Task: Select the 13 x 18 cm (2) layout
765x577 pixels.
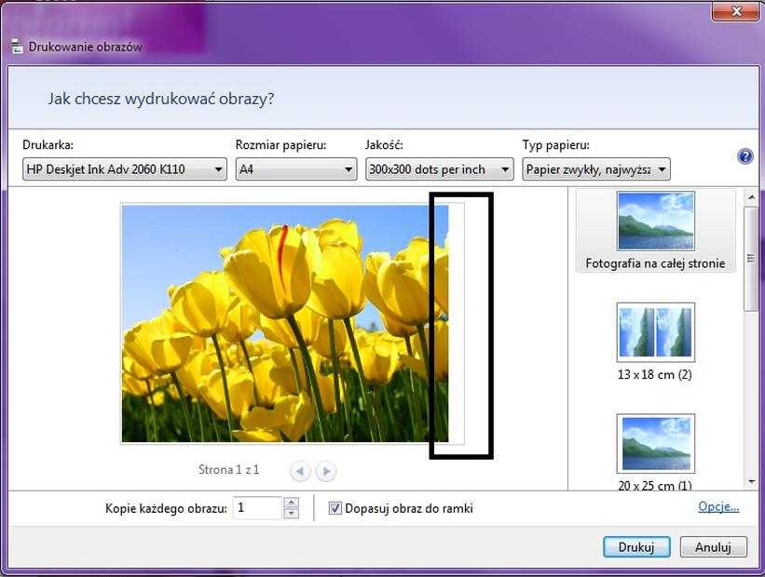Action: [x=655, y=342]
